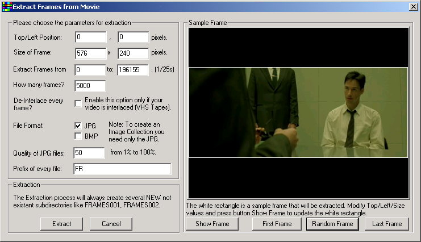Viewport: 421px width, 242px height.
Task: Jump to the Last Frame
Action: (x=387, y=224)
